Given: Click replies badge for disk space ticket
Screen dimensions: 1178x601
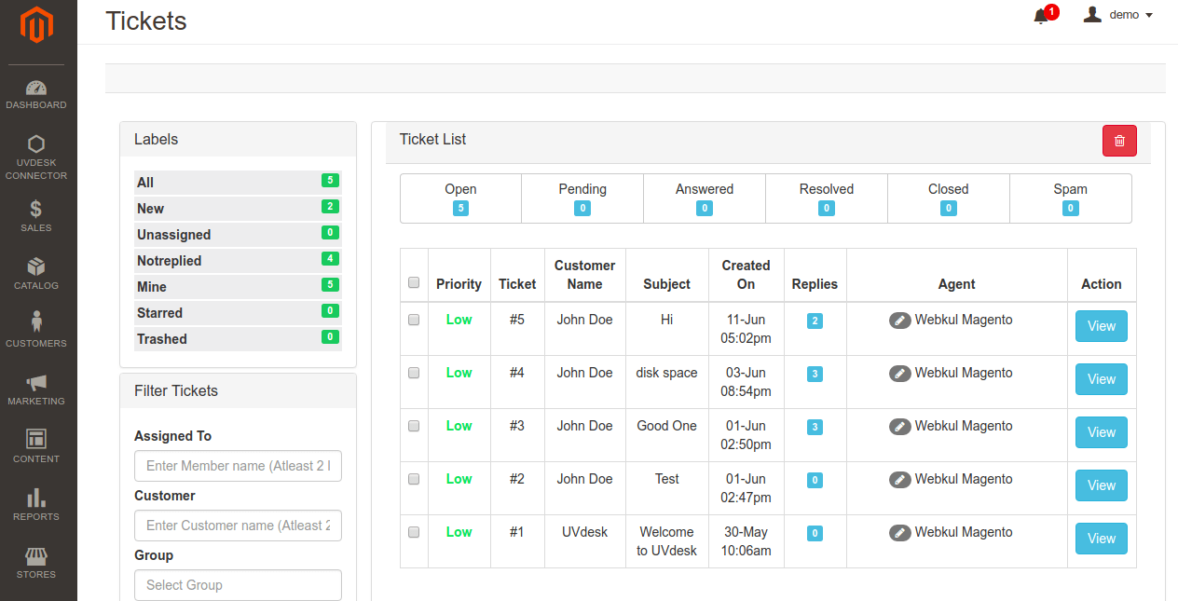Looking at the screenshot, I should pos(815,375).
